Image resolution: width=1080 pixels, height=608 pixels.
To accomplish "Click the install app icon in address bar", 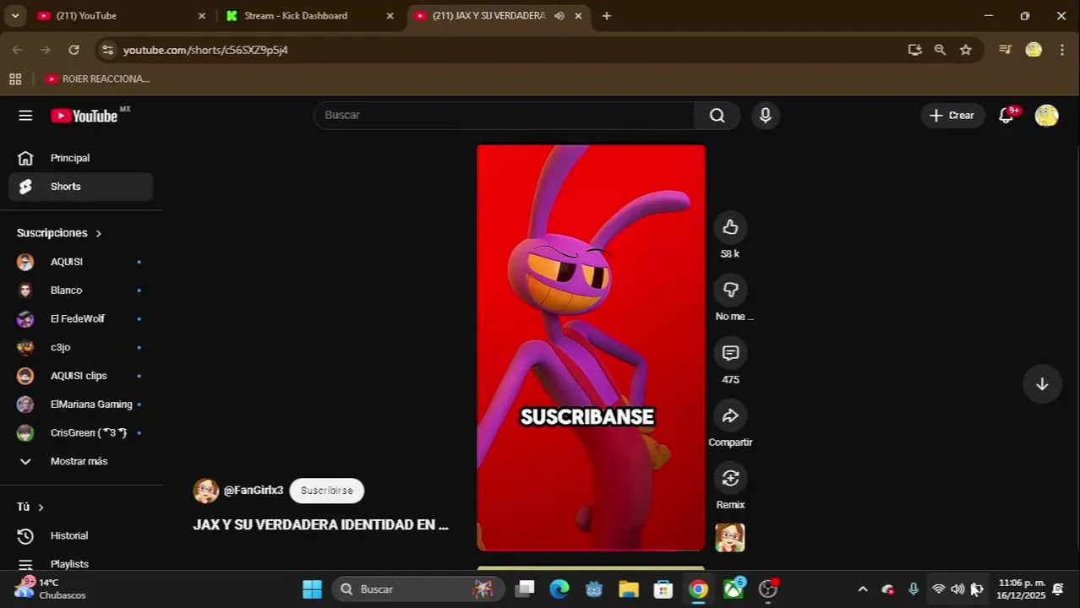I will 914,50.
